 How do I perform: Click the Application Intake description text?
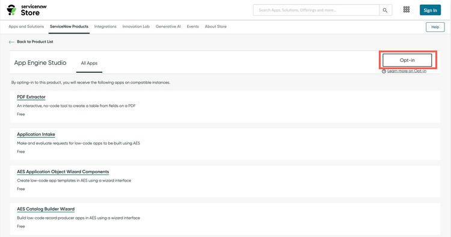click(x=79, y=143)
